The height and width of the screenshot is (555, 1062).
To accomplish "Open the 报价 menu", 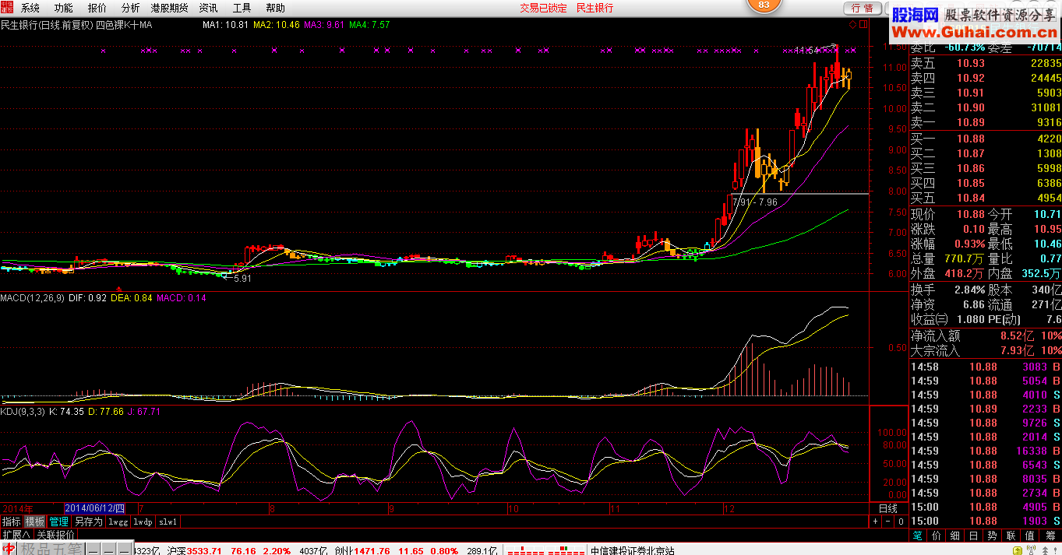I will coord(97,8).
